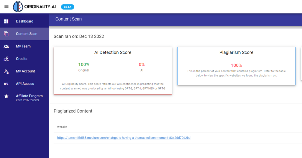
Task: Click the red 0% AI score
Action: click(x=142, y=64)
